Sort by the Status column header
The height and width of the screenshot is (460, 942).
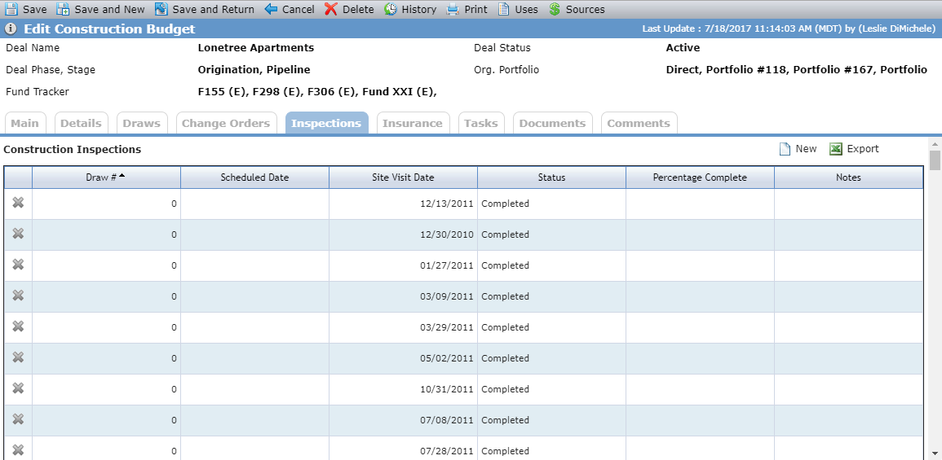551,177
